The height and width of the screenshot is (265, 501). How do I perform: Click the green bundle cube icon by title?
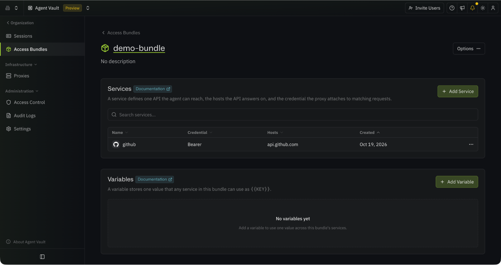click(x=105, y=48)
